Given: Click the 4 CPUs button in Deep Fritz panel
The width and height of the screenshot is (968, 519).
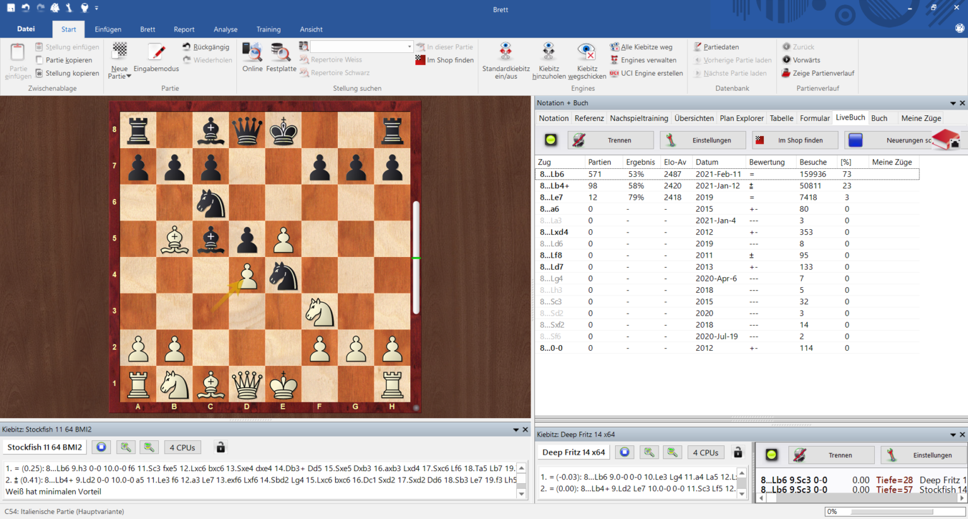Looking at the screenshot, I should [705, 452].
